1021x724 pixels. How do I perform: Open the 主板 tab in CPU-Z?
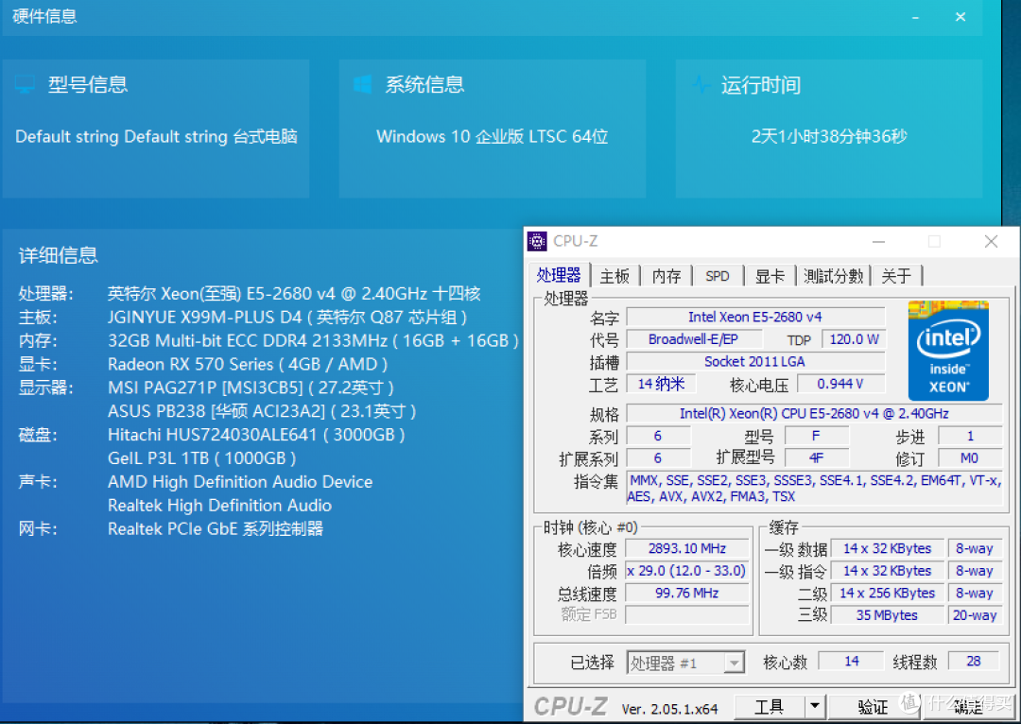click(x=614, y=276)
